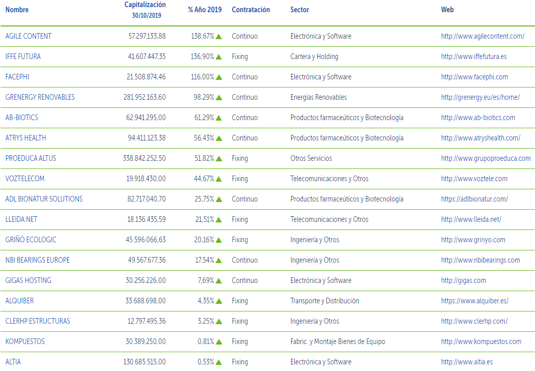The width and height of the screenshot is (535, 371).
Task: Open the NBI BEARINGS EUROPE company link
Action: point(38,260)
